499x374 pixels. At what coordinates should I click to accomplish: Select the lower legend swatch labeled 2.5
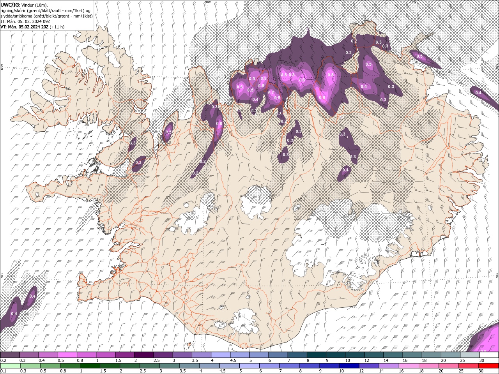pyautogui.click(x=149, y=366)
